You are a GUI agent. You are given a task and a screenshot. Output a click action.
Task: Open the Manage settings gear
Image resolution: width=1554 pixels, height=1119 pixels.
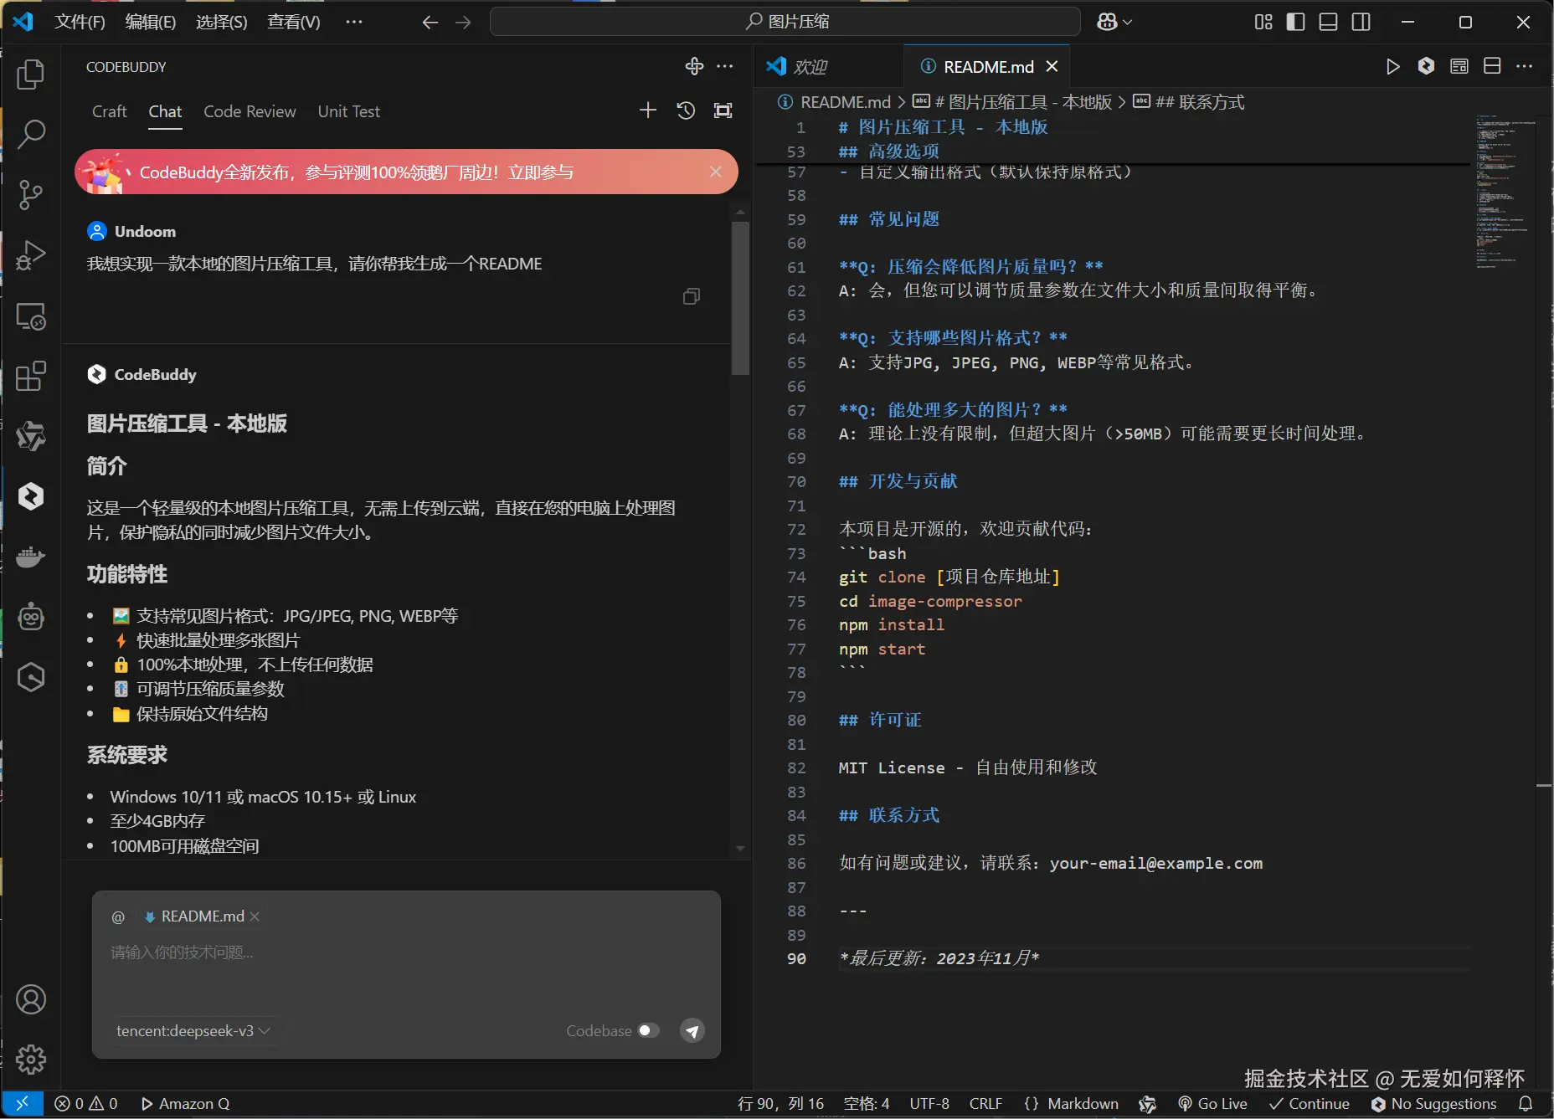pyautogui.click(x=31, y=1060)
